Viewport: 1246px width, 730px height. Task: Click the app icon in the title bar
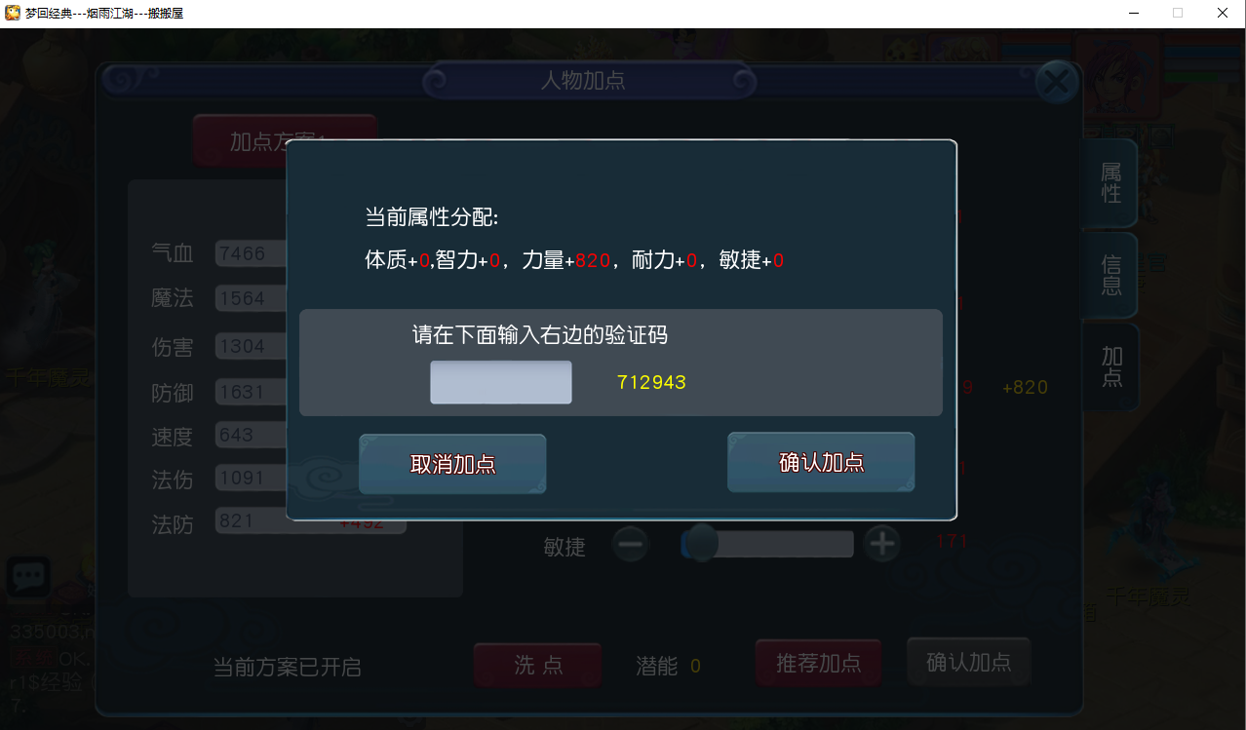point(13,13)
